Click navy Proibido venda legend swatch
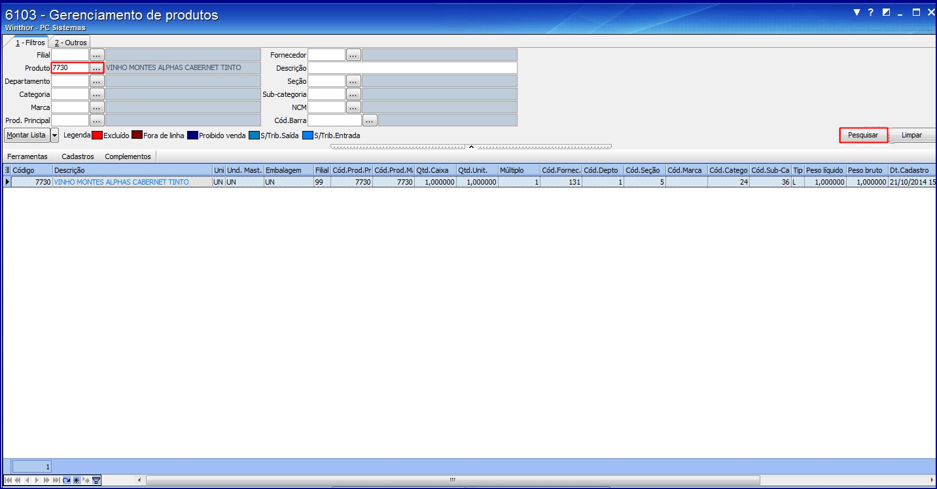Screen dimensions: 937x489 point(192,136)
